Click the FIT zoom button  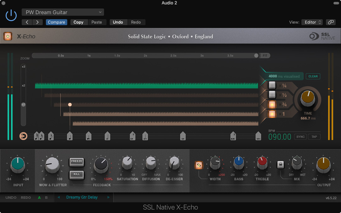(265, 56)
